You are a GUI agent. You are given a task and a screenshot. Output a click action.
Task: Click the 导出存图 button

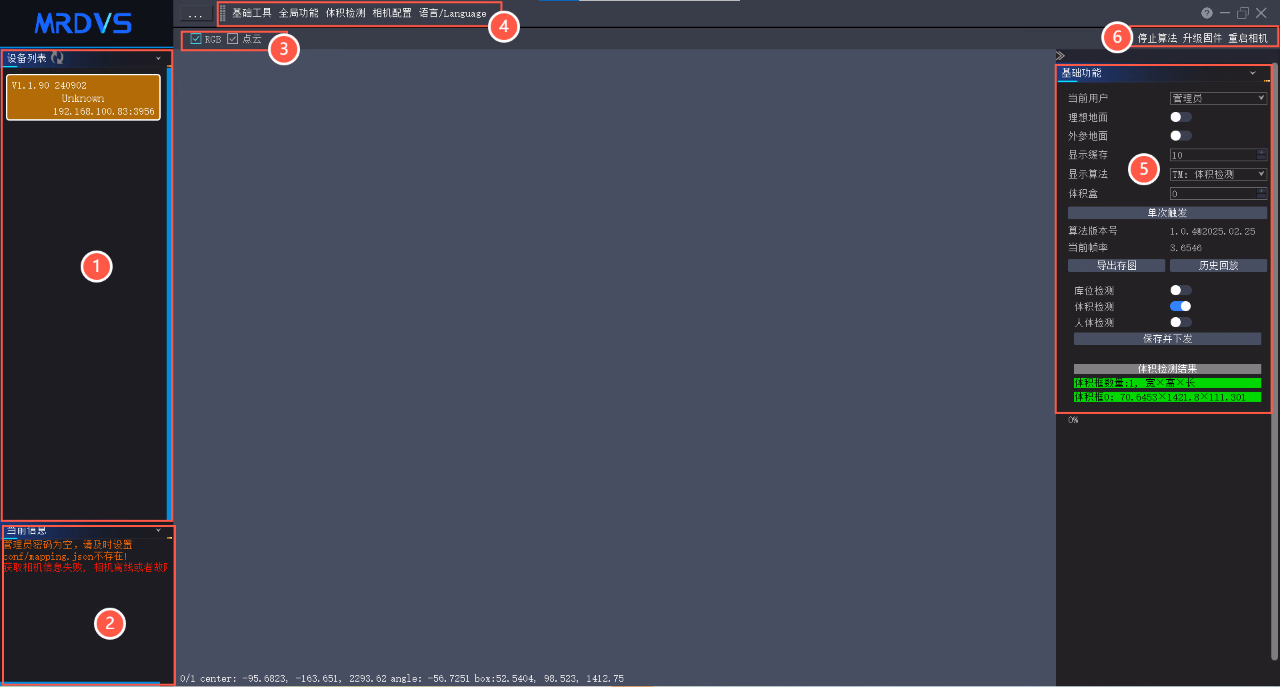(1117, 265)
